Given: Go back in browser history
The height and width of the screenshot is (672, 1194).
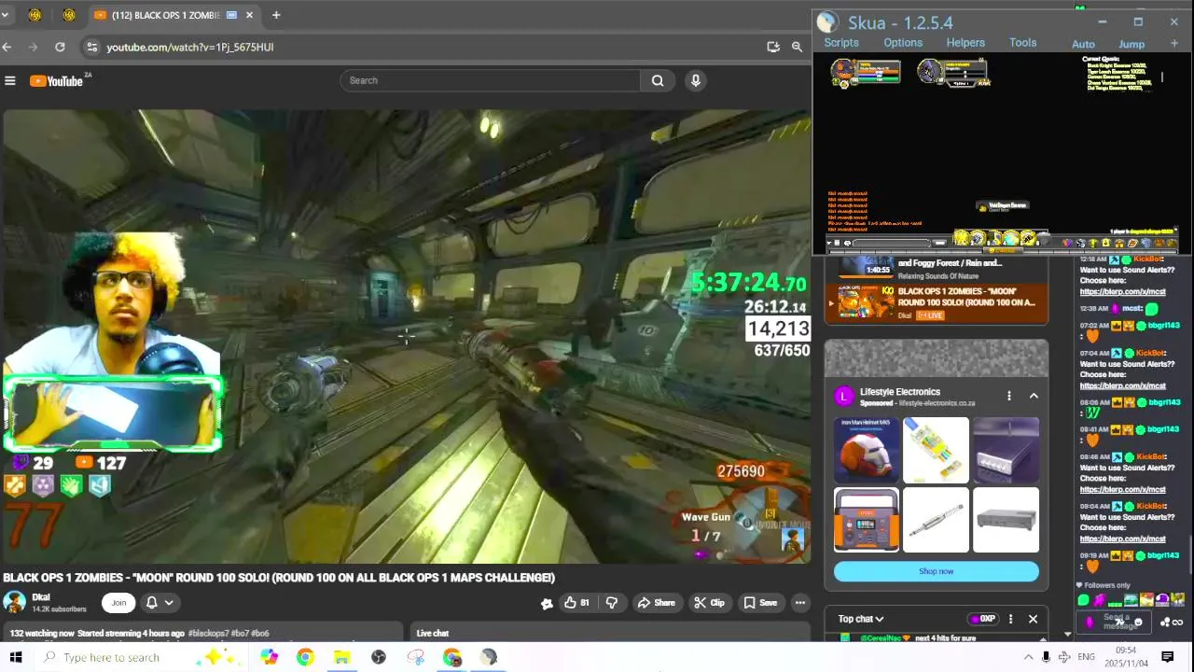Looking at the screenshot, I should tap(7, 47).
